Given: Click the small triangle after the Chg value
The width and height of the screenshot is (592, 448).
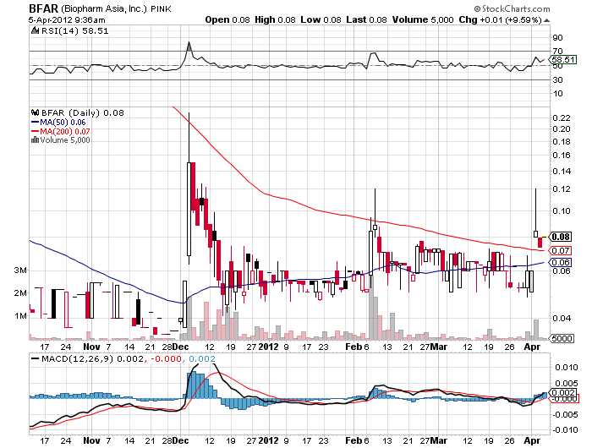Looking at the screenshot, I should (547, 20).
